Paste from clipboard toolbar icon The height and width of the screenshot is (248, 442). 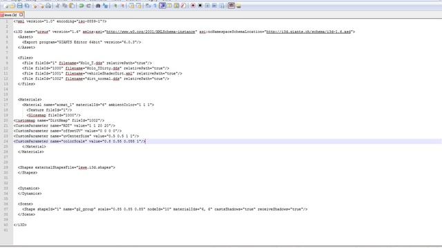(72, 6)
